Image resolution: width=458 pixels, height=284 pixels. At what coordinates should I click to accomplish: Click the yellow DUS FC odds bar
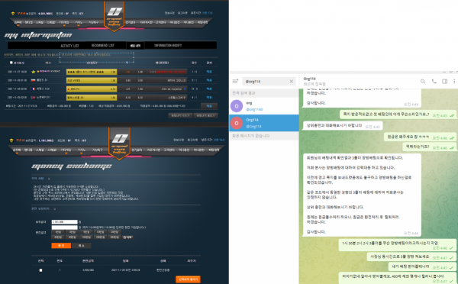click(x=92, y=89)
